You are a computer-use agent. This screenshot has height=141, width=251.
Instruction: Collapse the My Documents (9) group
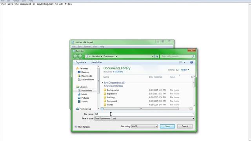click(x=103, y=83)
